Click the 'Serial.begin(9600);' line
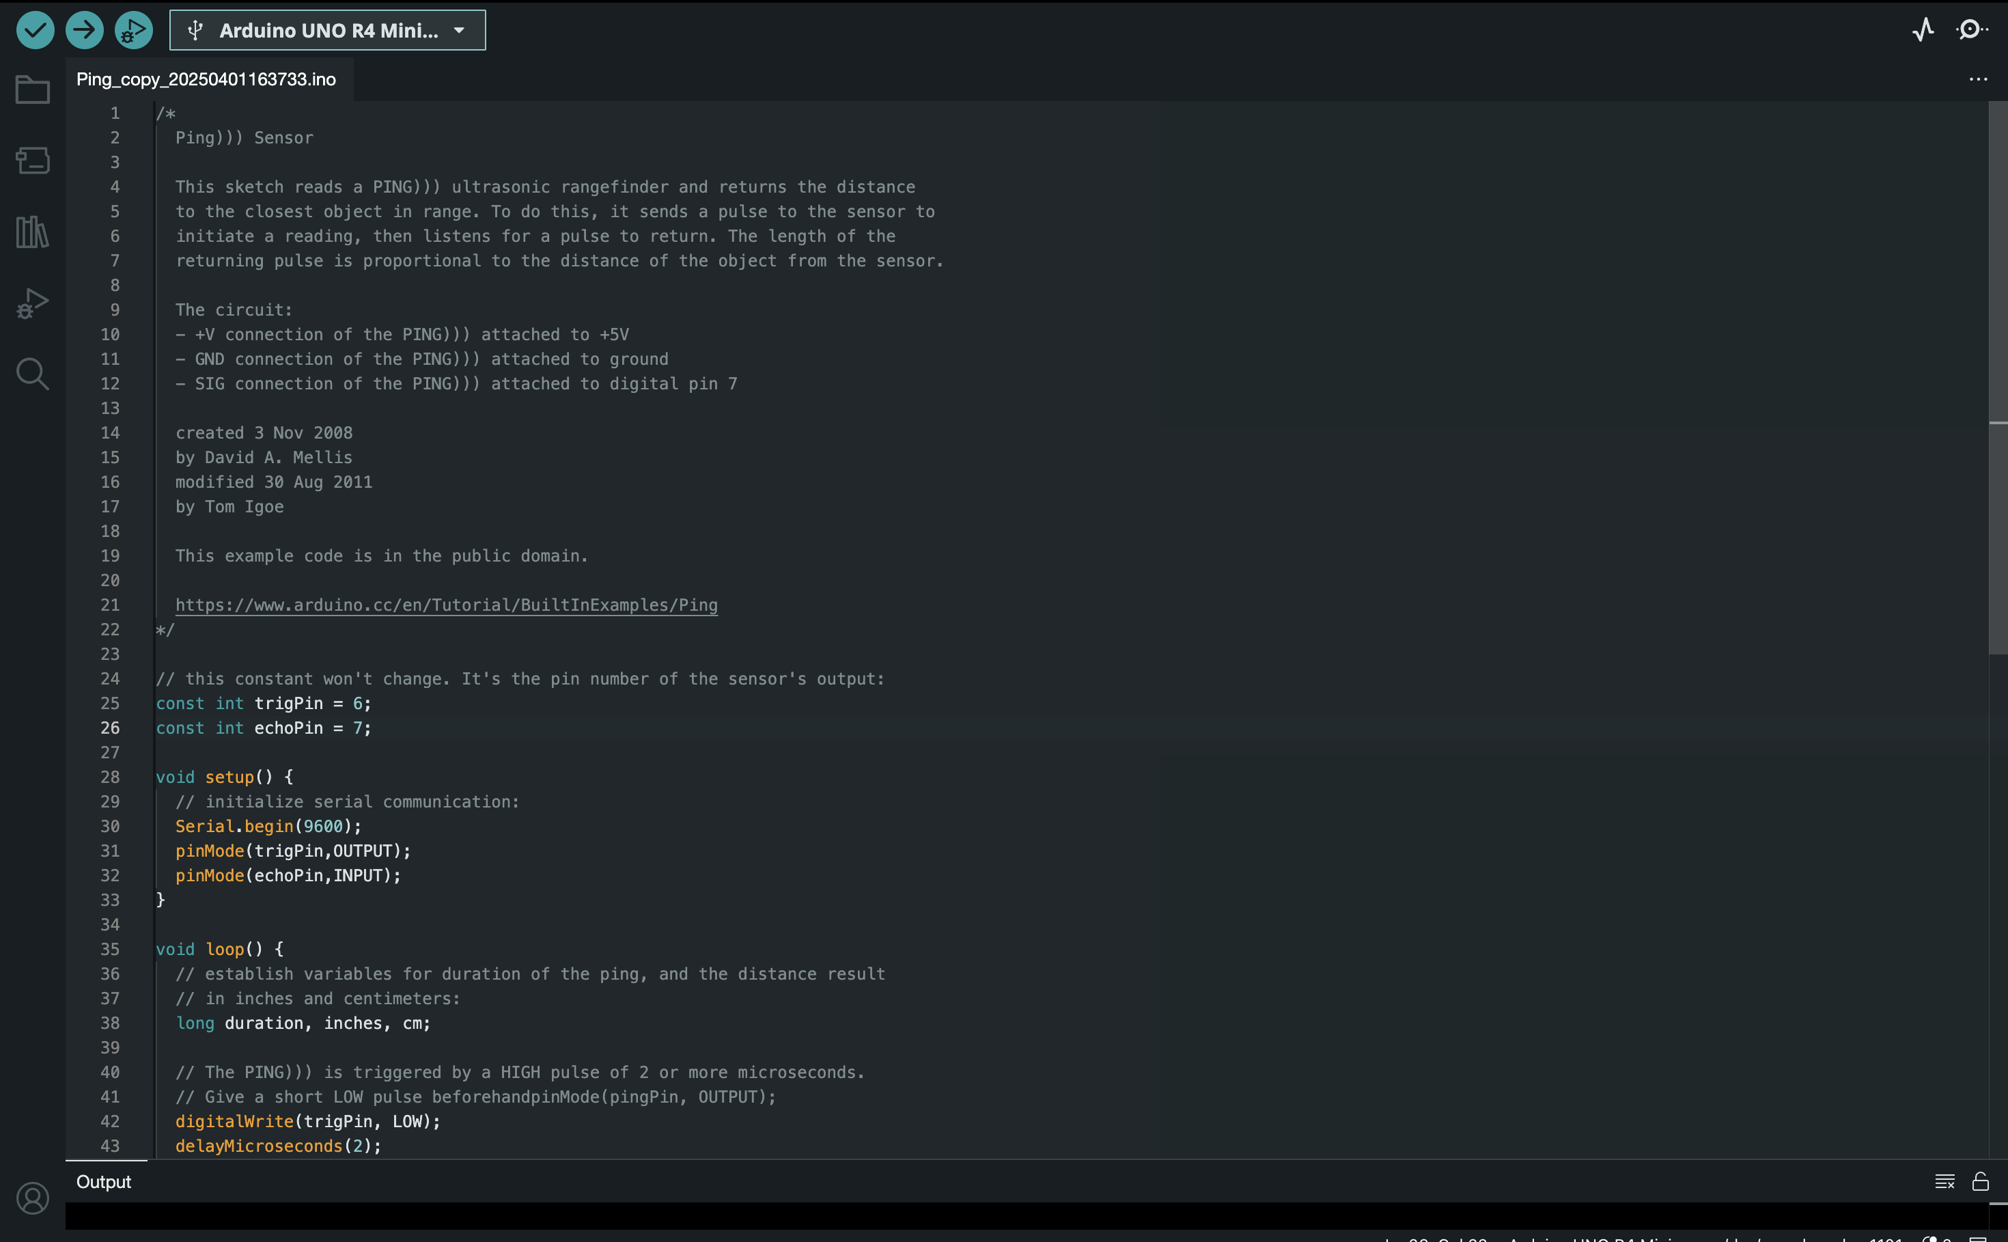2008x1242 pixels. coord(268,827)
